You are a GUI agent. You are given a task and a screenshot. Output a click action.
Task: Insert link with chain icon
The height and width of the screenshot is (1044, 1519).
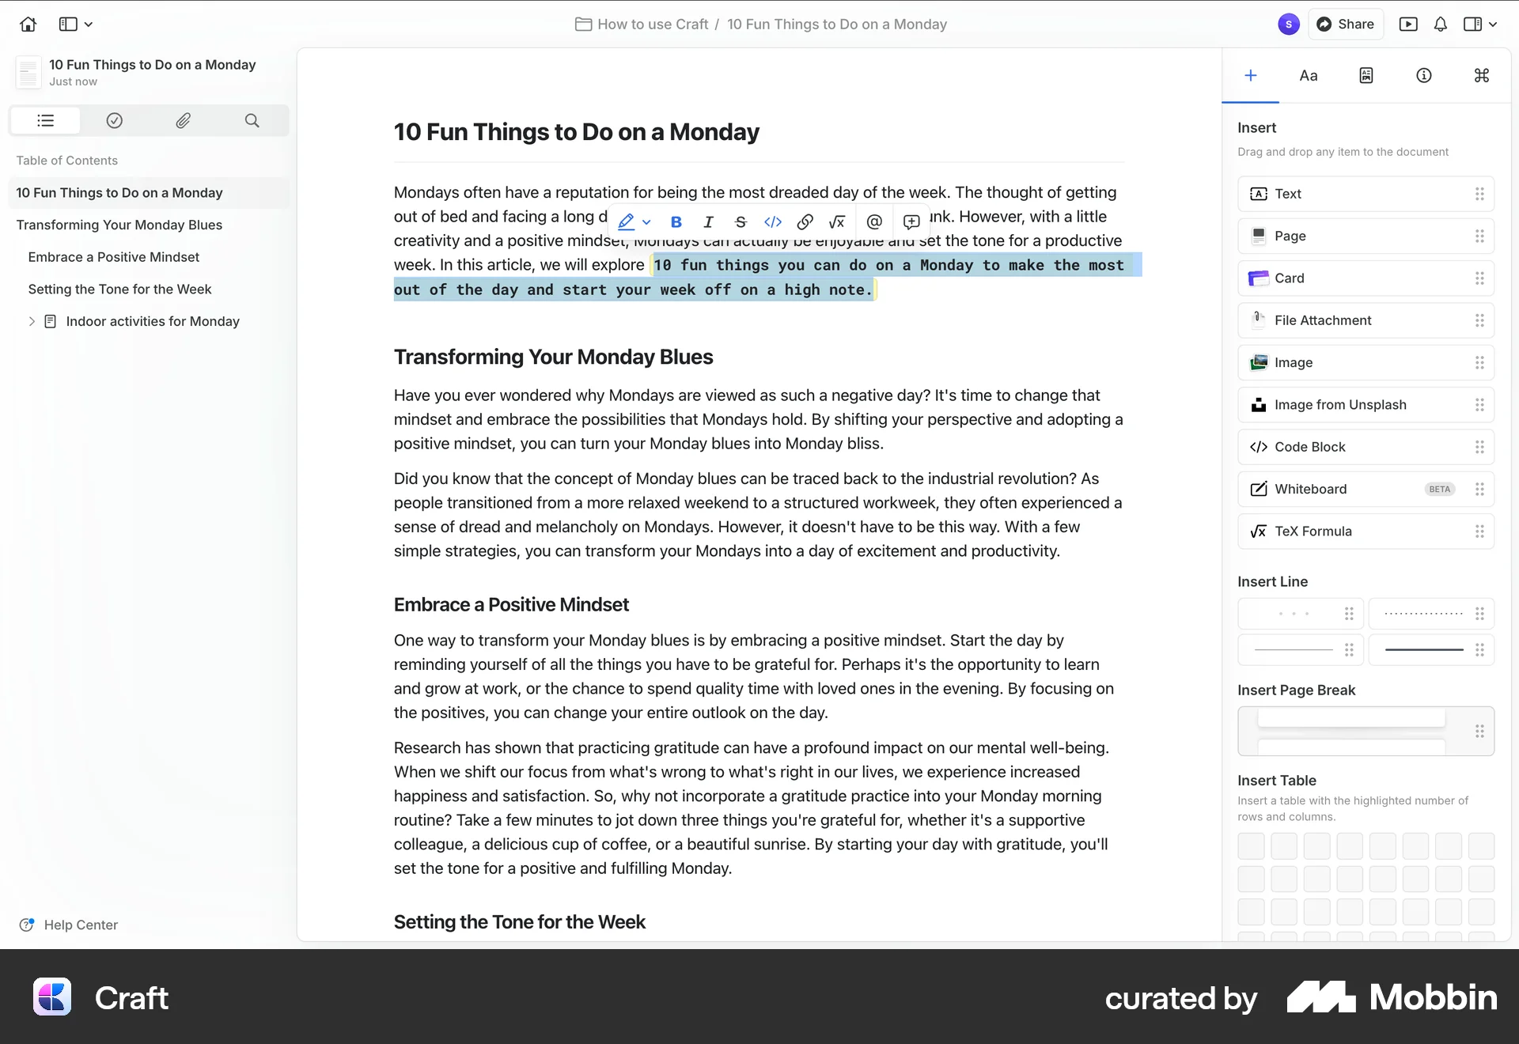[x=805, y=222]
